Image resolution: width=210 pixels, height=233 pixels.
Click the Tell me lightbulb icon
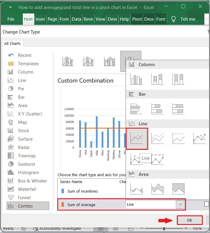(x=173, y=19)
